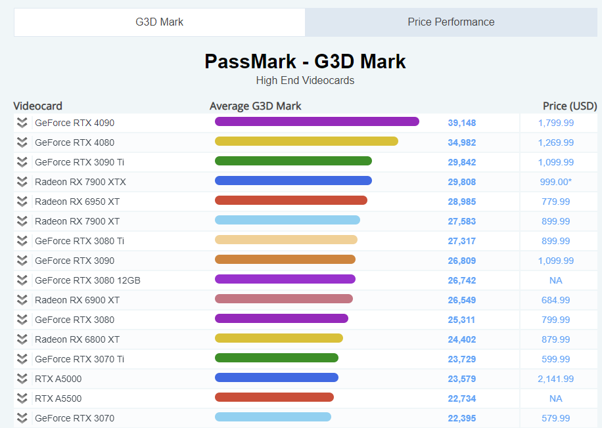The image size is (602, 428).
Task: Click the G3D score 26,549
Action: coord(462,300)
